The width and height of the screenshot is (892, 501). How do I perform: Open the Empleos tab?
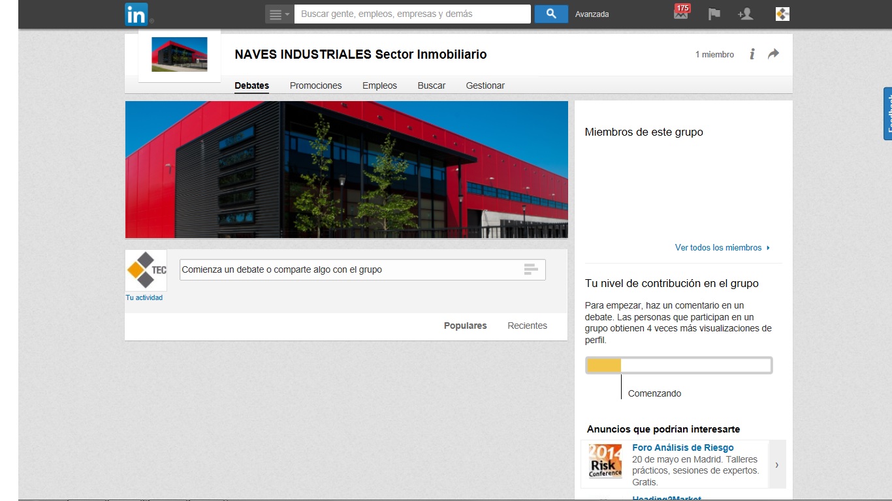coord(379,85)
